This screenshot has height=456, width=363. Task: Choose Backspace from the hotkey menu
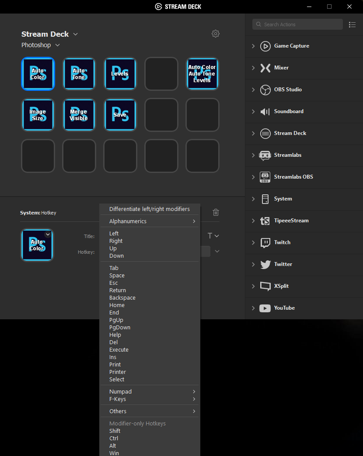click(x=122, y=298)
